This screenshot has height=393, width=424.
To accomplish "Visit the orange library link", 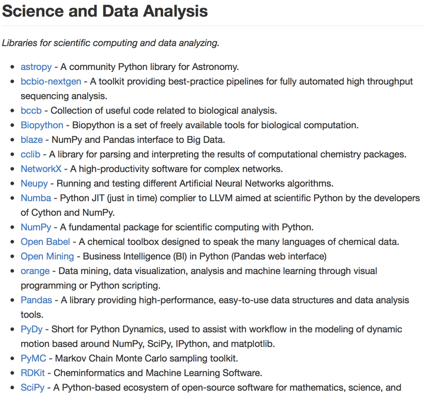I will (x=35, y=271).
